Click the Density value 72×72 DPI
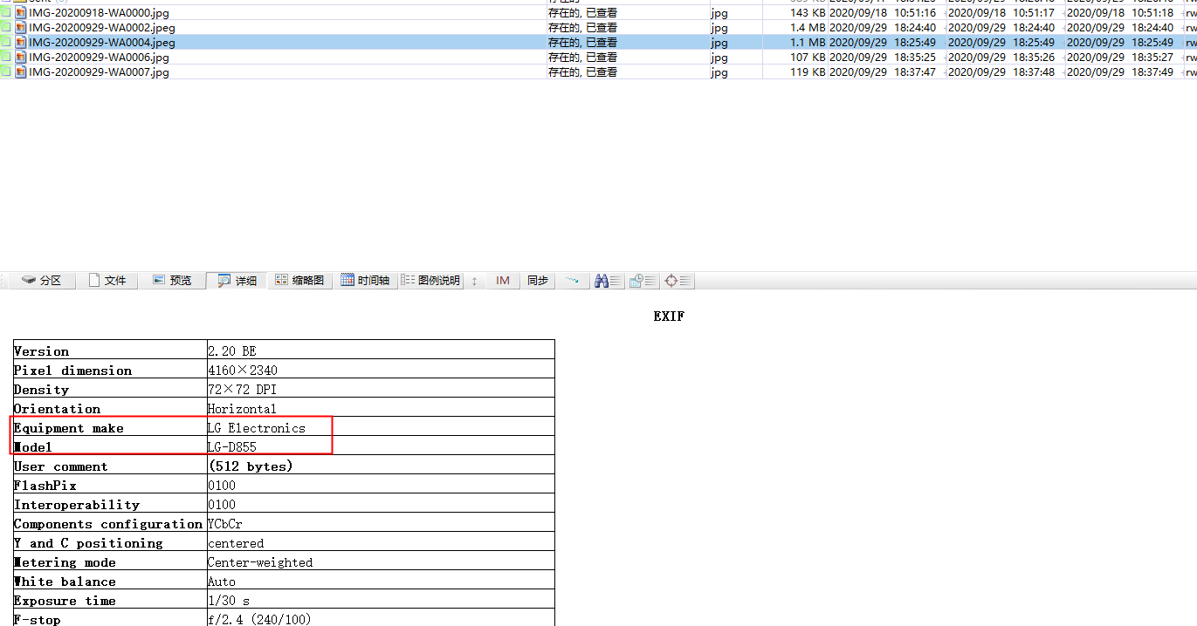Viewport: 1197px width, 626px height. [x=242, y=389]
